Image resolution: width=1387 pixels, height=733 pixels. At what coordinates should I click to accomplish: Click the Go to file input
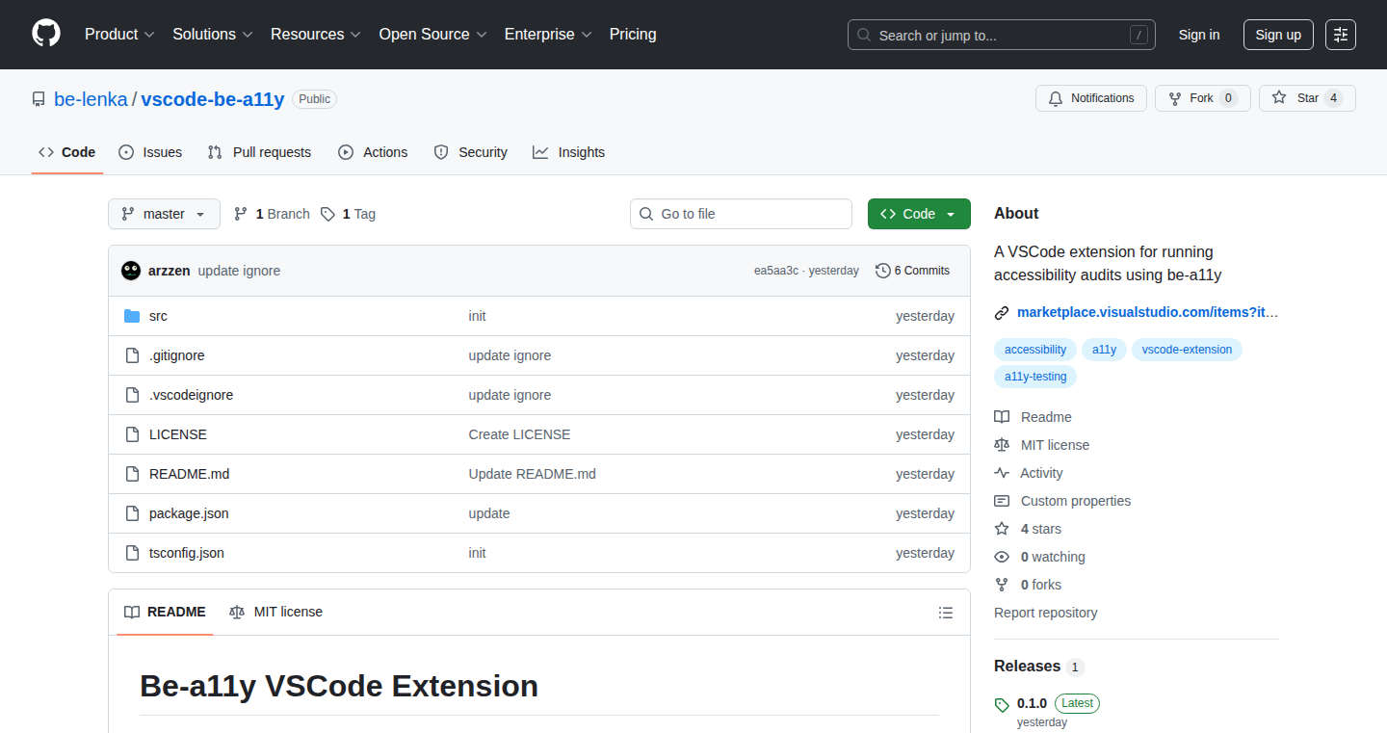click(x=741, y=214)
